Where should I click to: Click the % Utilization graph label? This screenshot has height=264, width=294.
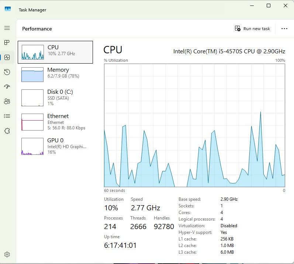[x=116, y=60]
